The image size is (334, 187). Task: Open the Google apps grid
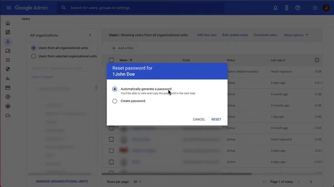pyautogui.click(x=315, y=8)
